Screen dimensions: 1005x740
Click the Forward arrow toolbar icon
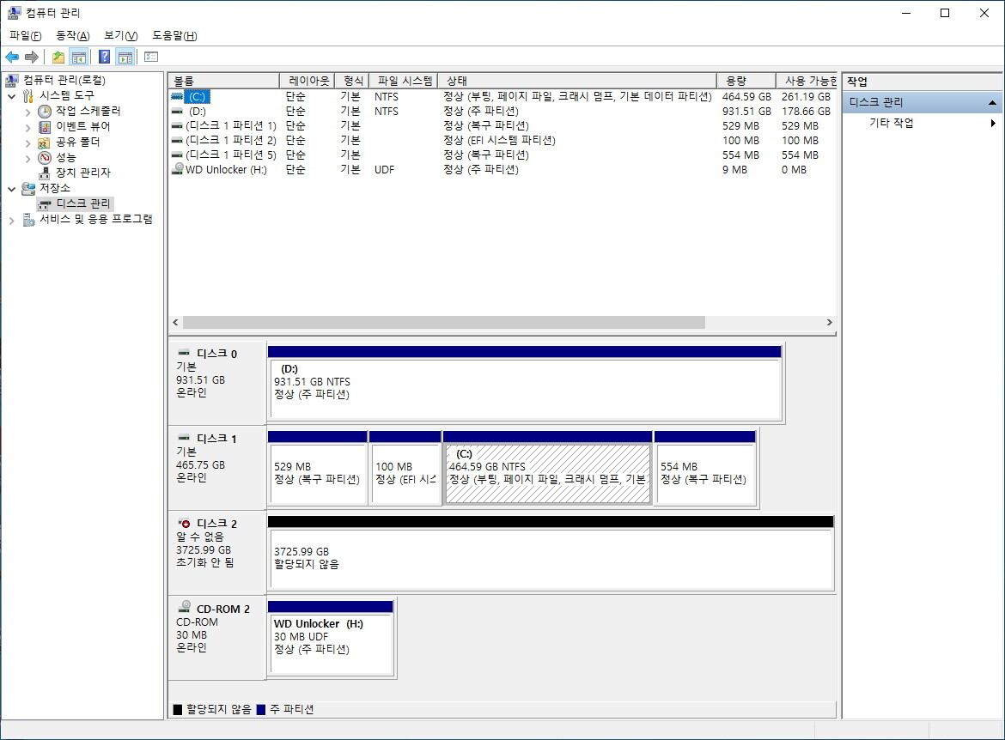click(32, 57)
